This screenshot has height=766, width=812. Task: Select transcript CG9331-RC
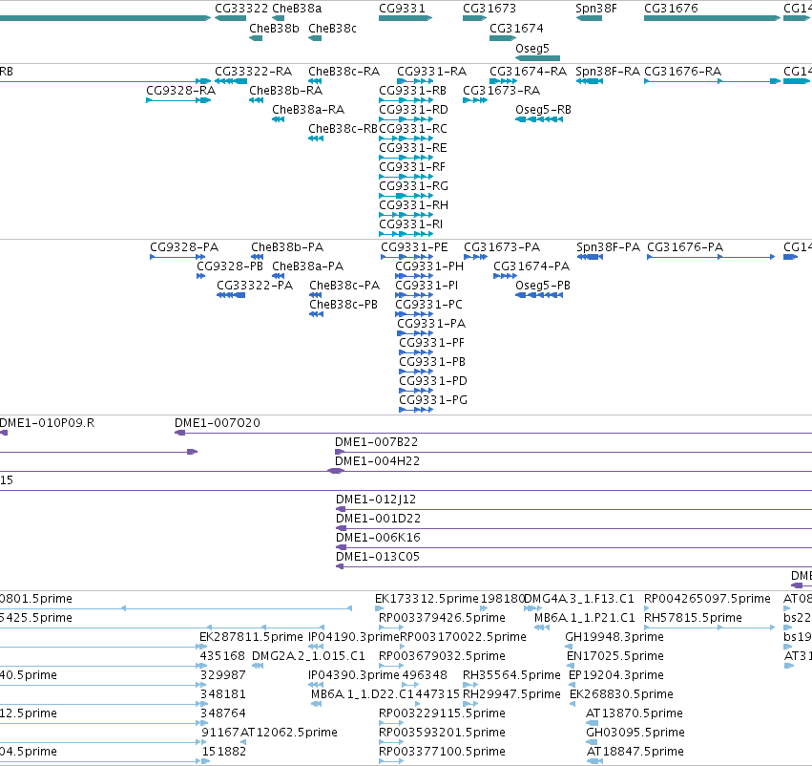(413, 129)
